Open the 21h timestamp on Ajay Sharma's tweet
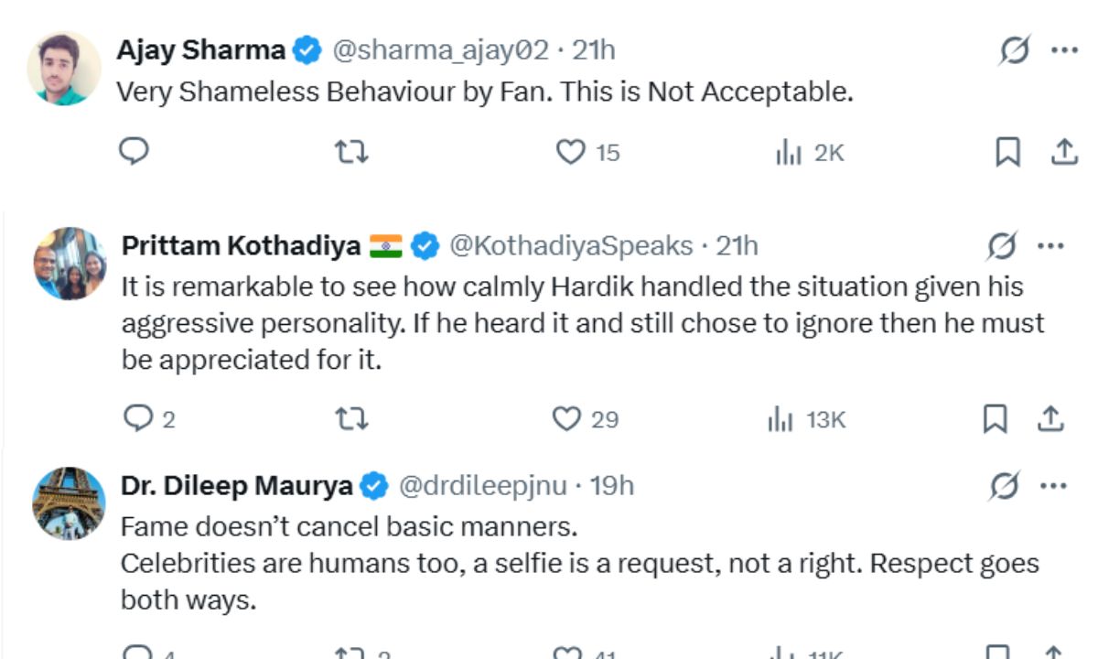The width and height of the screenshot is (1098, 659). click(x=592, y=50)
